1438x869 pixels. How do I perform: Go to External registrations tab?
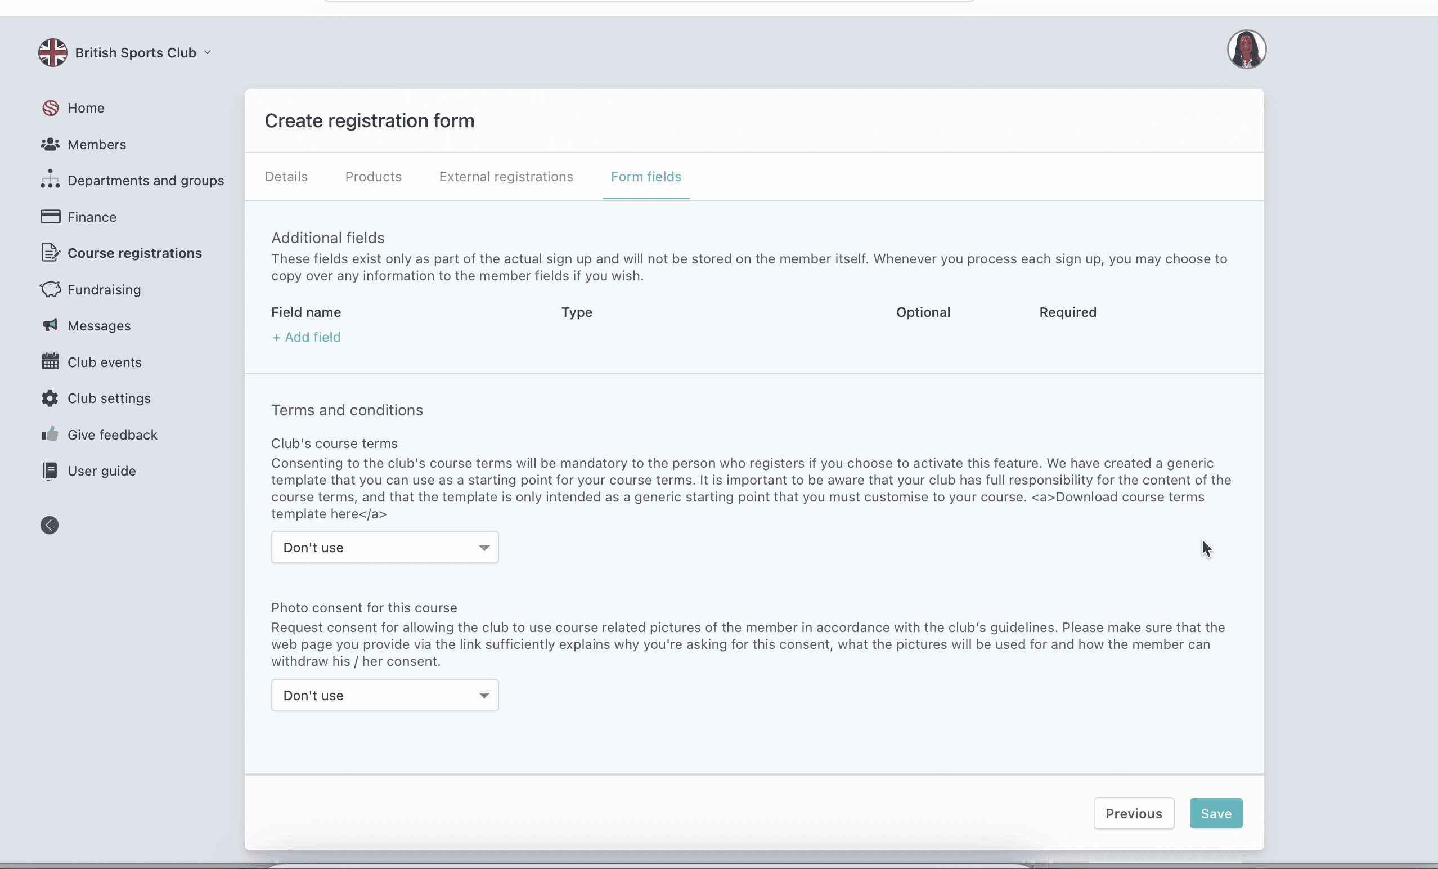tap(506, 176)
